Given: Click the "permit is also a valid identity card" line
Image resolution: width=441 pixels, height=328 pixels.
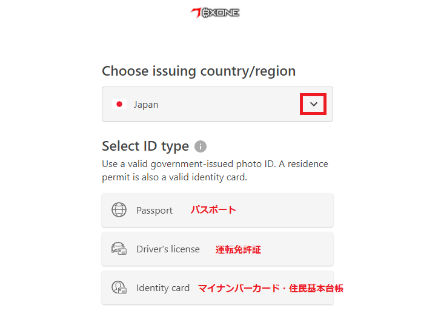Looking at the screenshot, I should (x=174, y=177).
